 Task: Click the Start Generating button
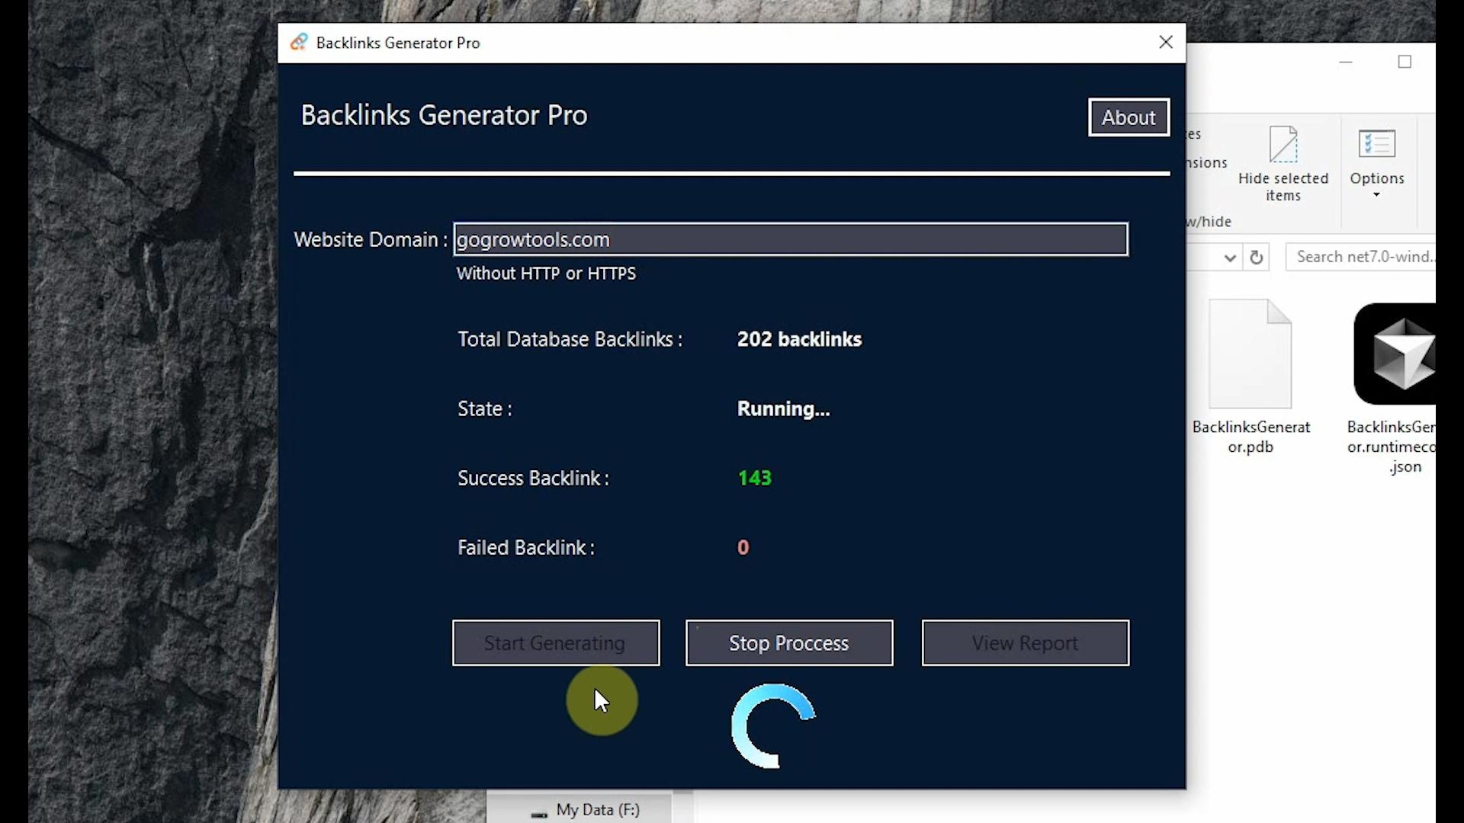click(x=555, y=643)
